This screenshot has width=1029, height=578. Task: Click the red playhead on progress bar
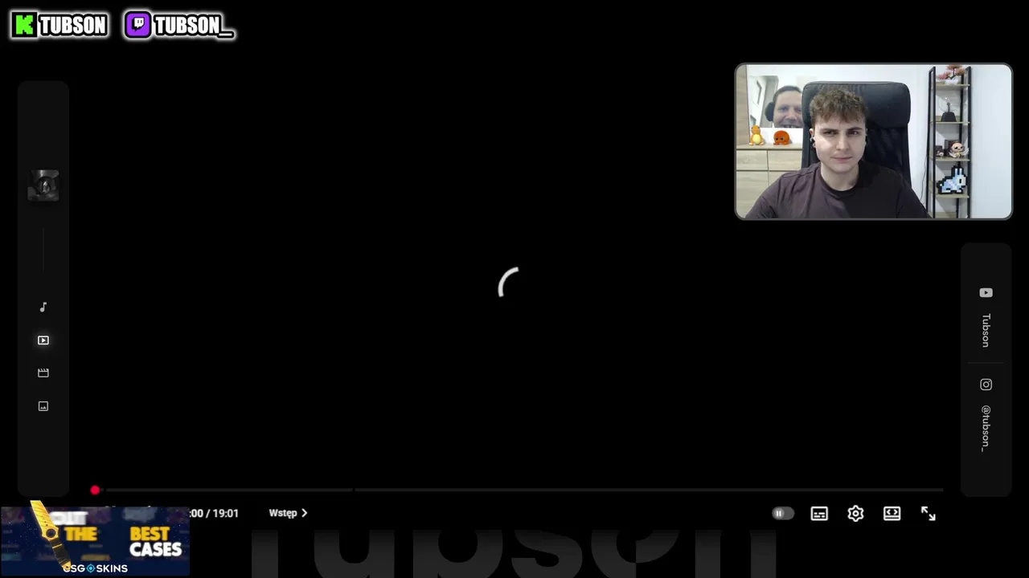95,490
